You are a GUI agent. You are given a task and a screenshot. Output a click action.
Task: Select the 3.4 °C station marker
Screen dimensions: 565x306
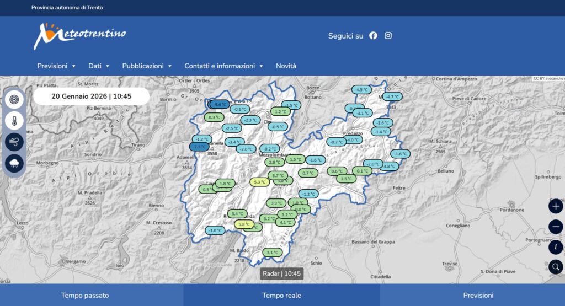coord(237,213)
